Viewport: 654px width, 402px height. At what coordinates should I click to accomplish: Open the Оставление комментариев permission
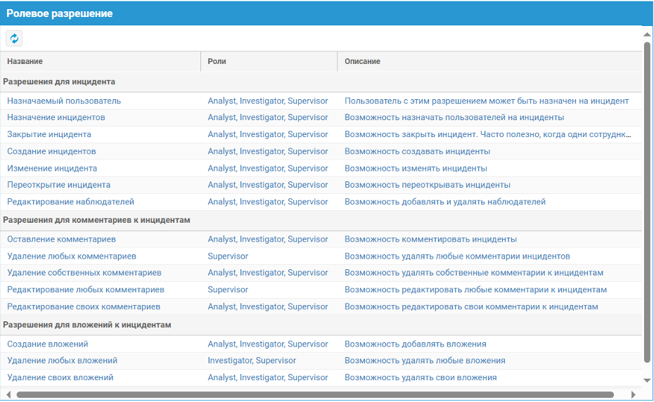(x=61, y=240)
